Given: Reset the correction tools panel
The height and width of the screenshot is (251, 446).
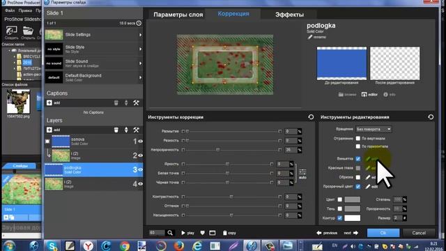Looking at the screenshot, I should tap(311, 117).
